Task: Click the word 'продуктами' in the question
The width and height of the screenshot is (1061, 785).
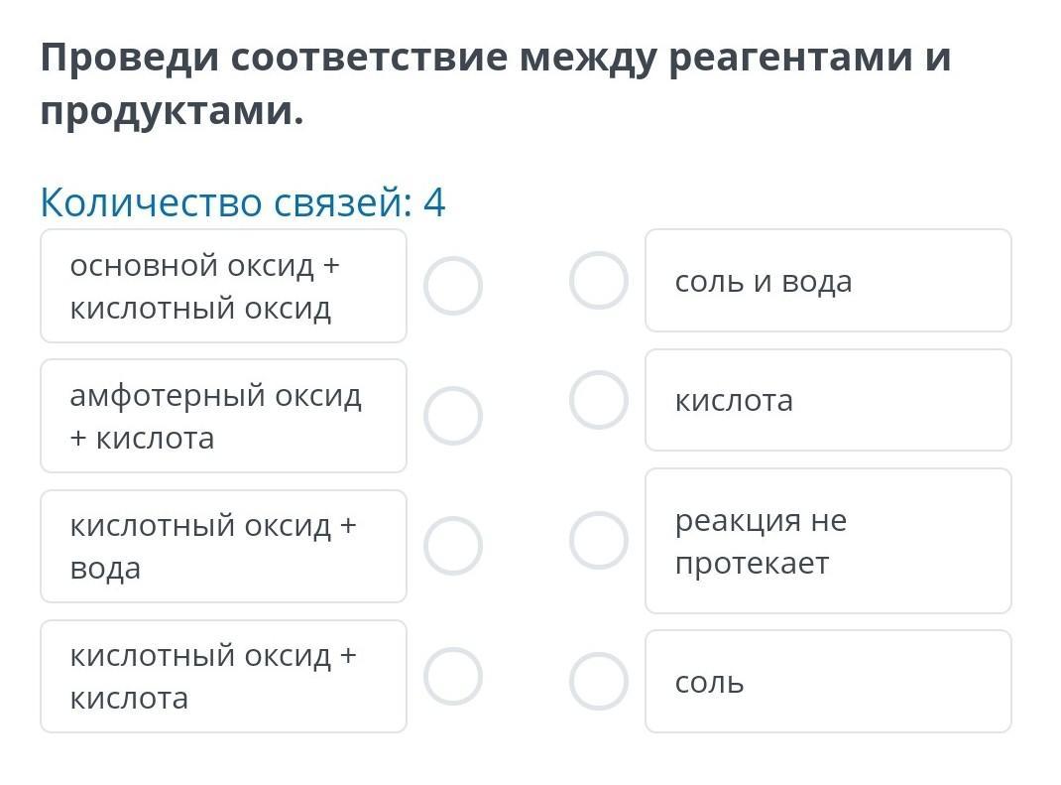Action: (x=171, y=111)
